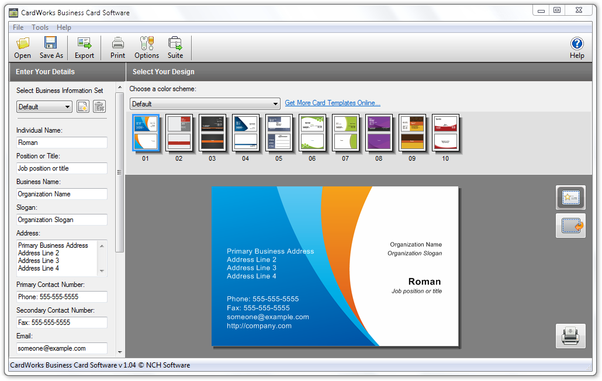Viewport: 602px width, 381px height.
Task: Click the Print toolbar icon
Action: coord(117,48)
